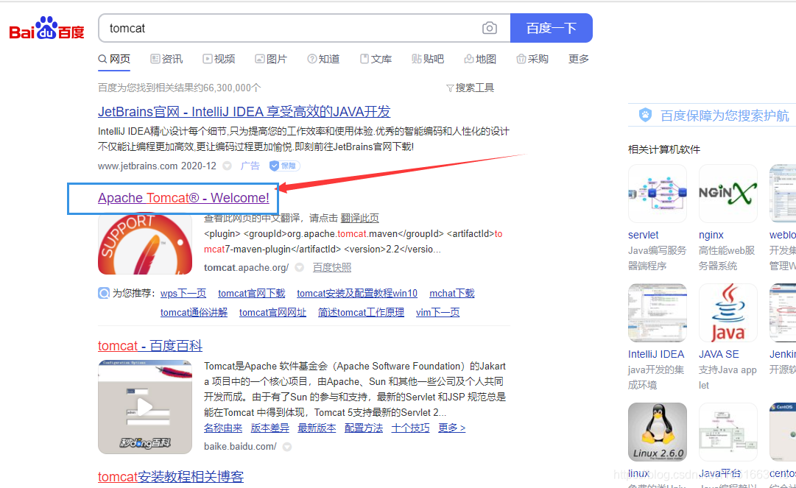Open suggestion tomcat安装及配置教程win10
This screenshot has width=796, height=488.
pos(357,293)
